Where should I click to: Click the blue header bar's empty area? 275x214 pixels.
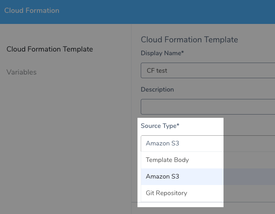click(166, 12)
